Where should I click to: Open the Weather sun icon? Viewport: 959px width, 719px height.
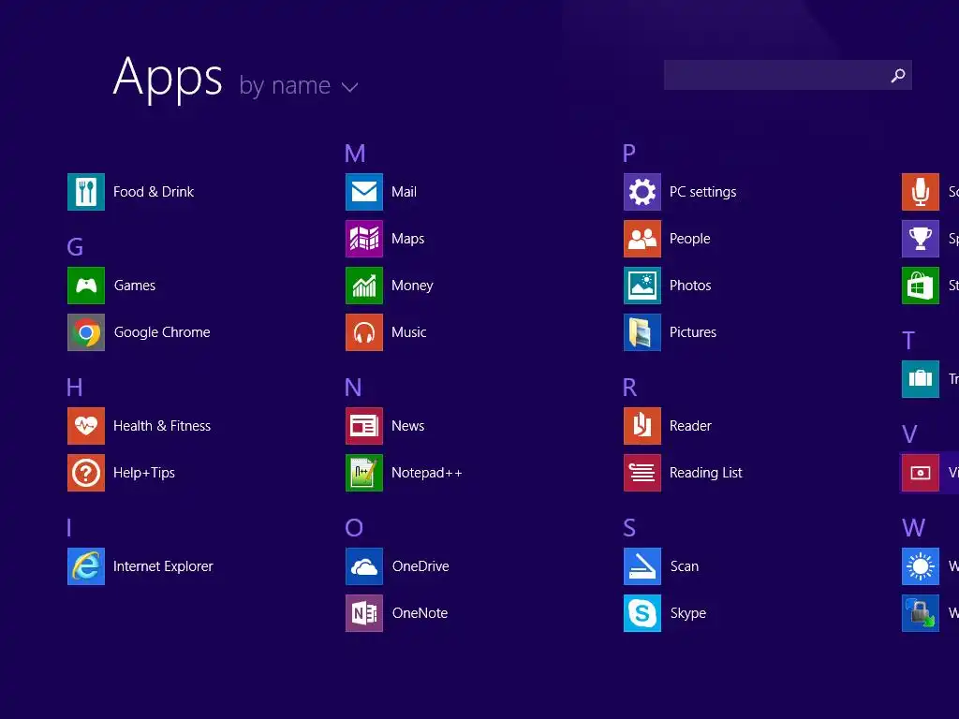(x=921, y=566)
